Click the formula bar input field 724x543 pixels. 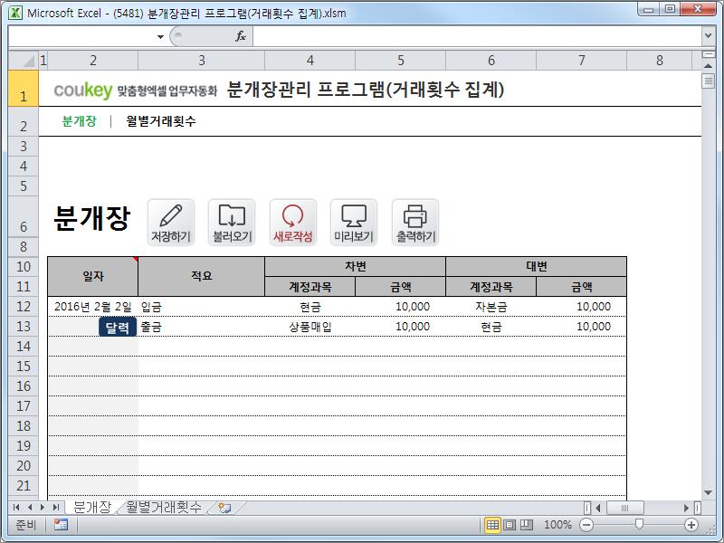pyautogui.click(x=477, y=36)
